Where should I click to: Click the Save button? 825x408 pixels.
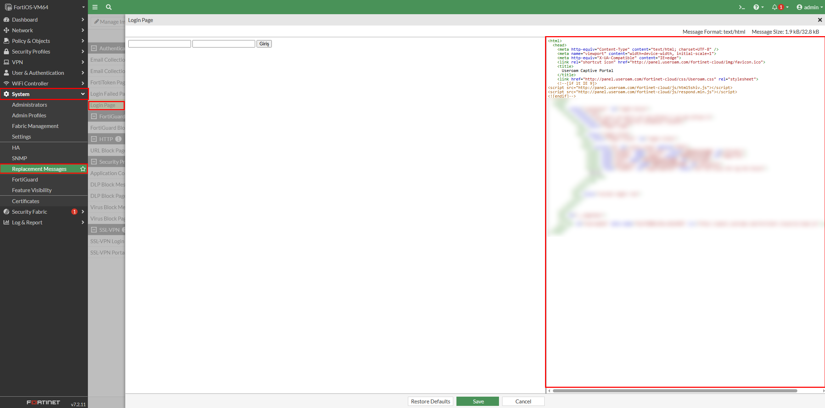478,401
